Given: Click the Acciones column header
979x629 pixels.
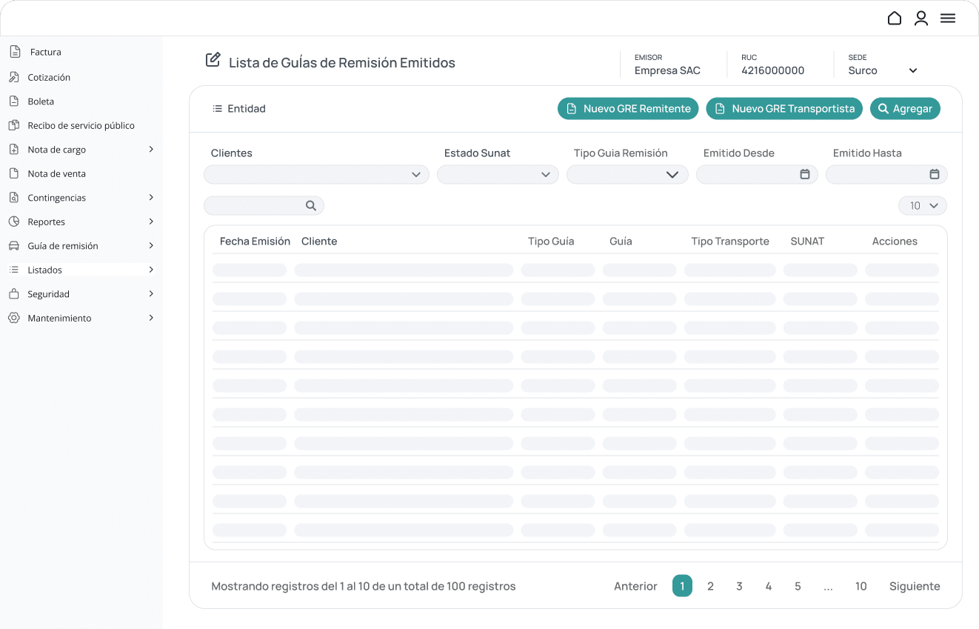Looking at the screenshot, I should tap(895, 242).
